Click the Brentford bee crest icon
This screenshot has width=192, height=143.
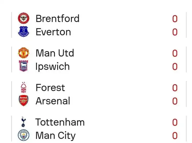pos(23,18)
